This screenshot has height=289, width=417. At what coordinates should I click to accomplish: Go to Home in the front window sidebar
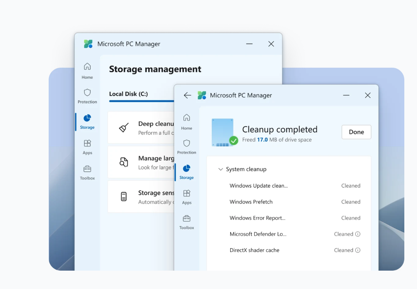pos(186,122)
